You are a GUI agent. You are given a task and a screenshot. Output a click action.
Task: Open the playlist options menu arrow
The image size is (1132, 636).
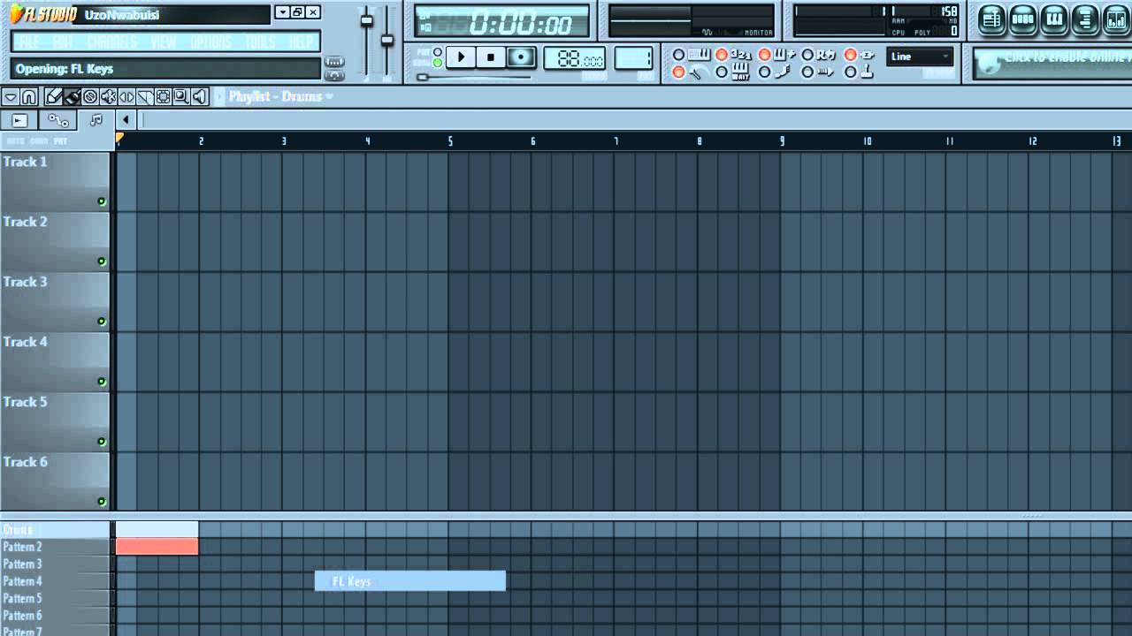[x=11, y=96]
